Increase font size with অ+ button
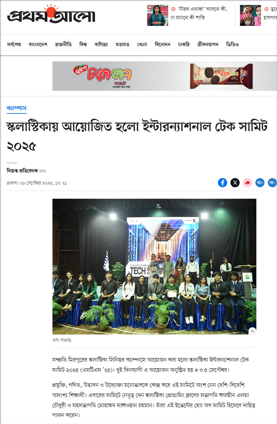This screenshot has width=277, height=424. click(260, 183)
